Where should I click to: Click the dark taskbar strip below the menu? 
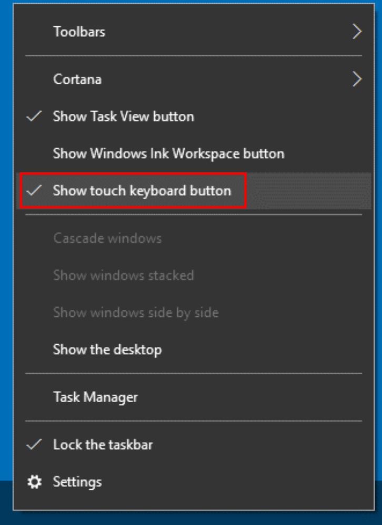coord(191,518)
